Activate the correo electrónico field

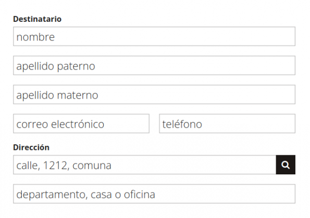pyautogui.click(x=81, y=124)
